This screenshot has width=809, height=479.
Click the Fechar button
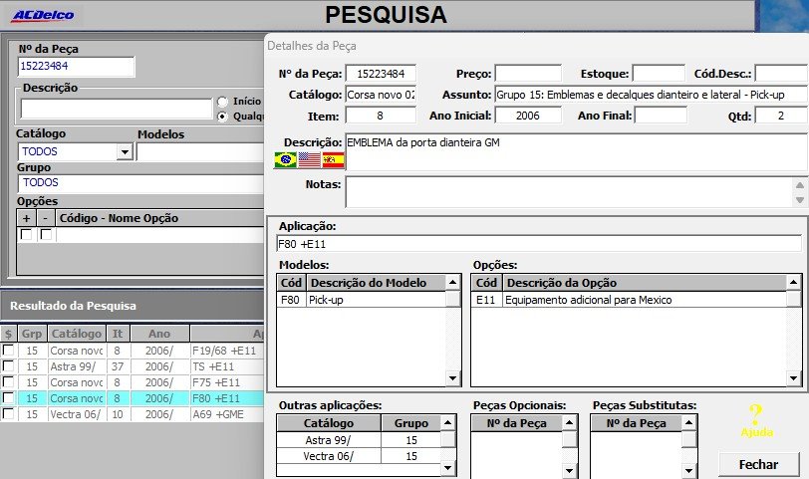pos(758,465)
